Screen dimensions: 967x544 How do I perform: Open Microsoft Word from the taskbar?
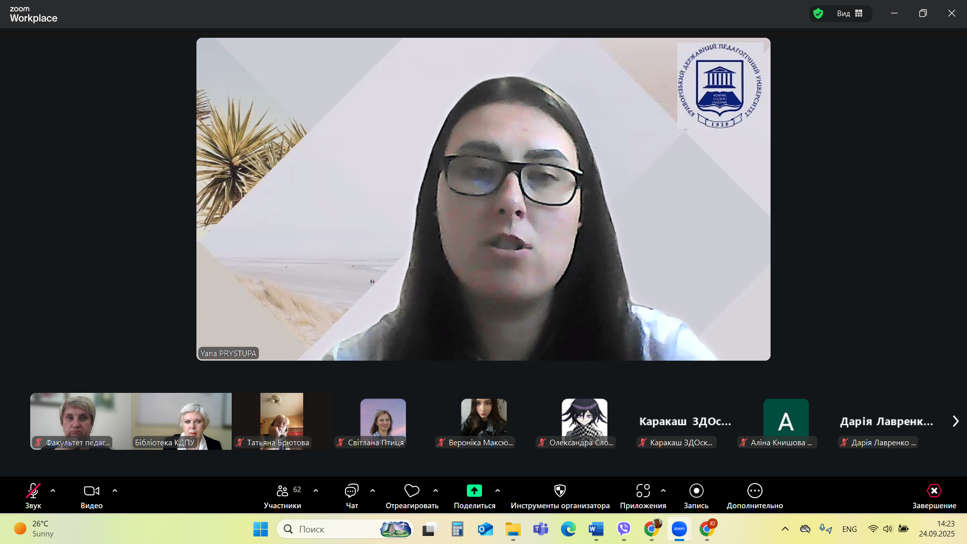[x=596, y=529]
